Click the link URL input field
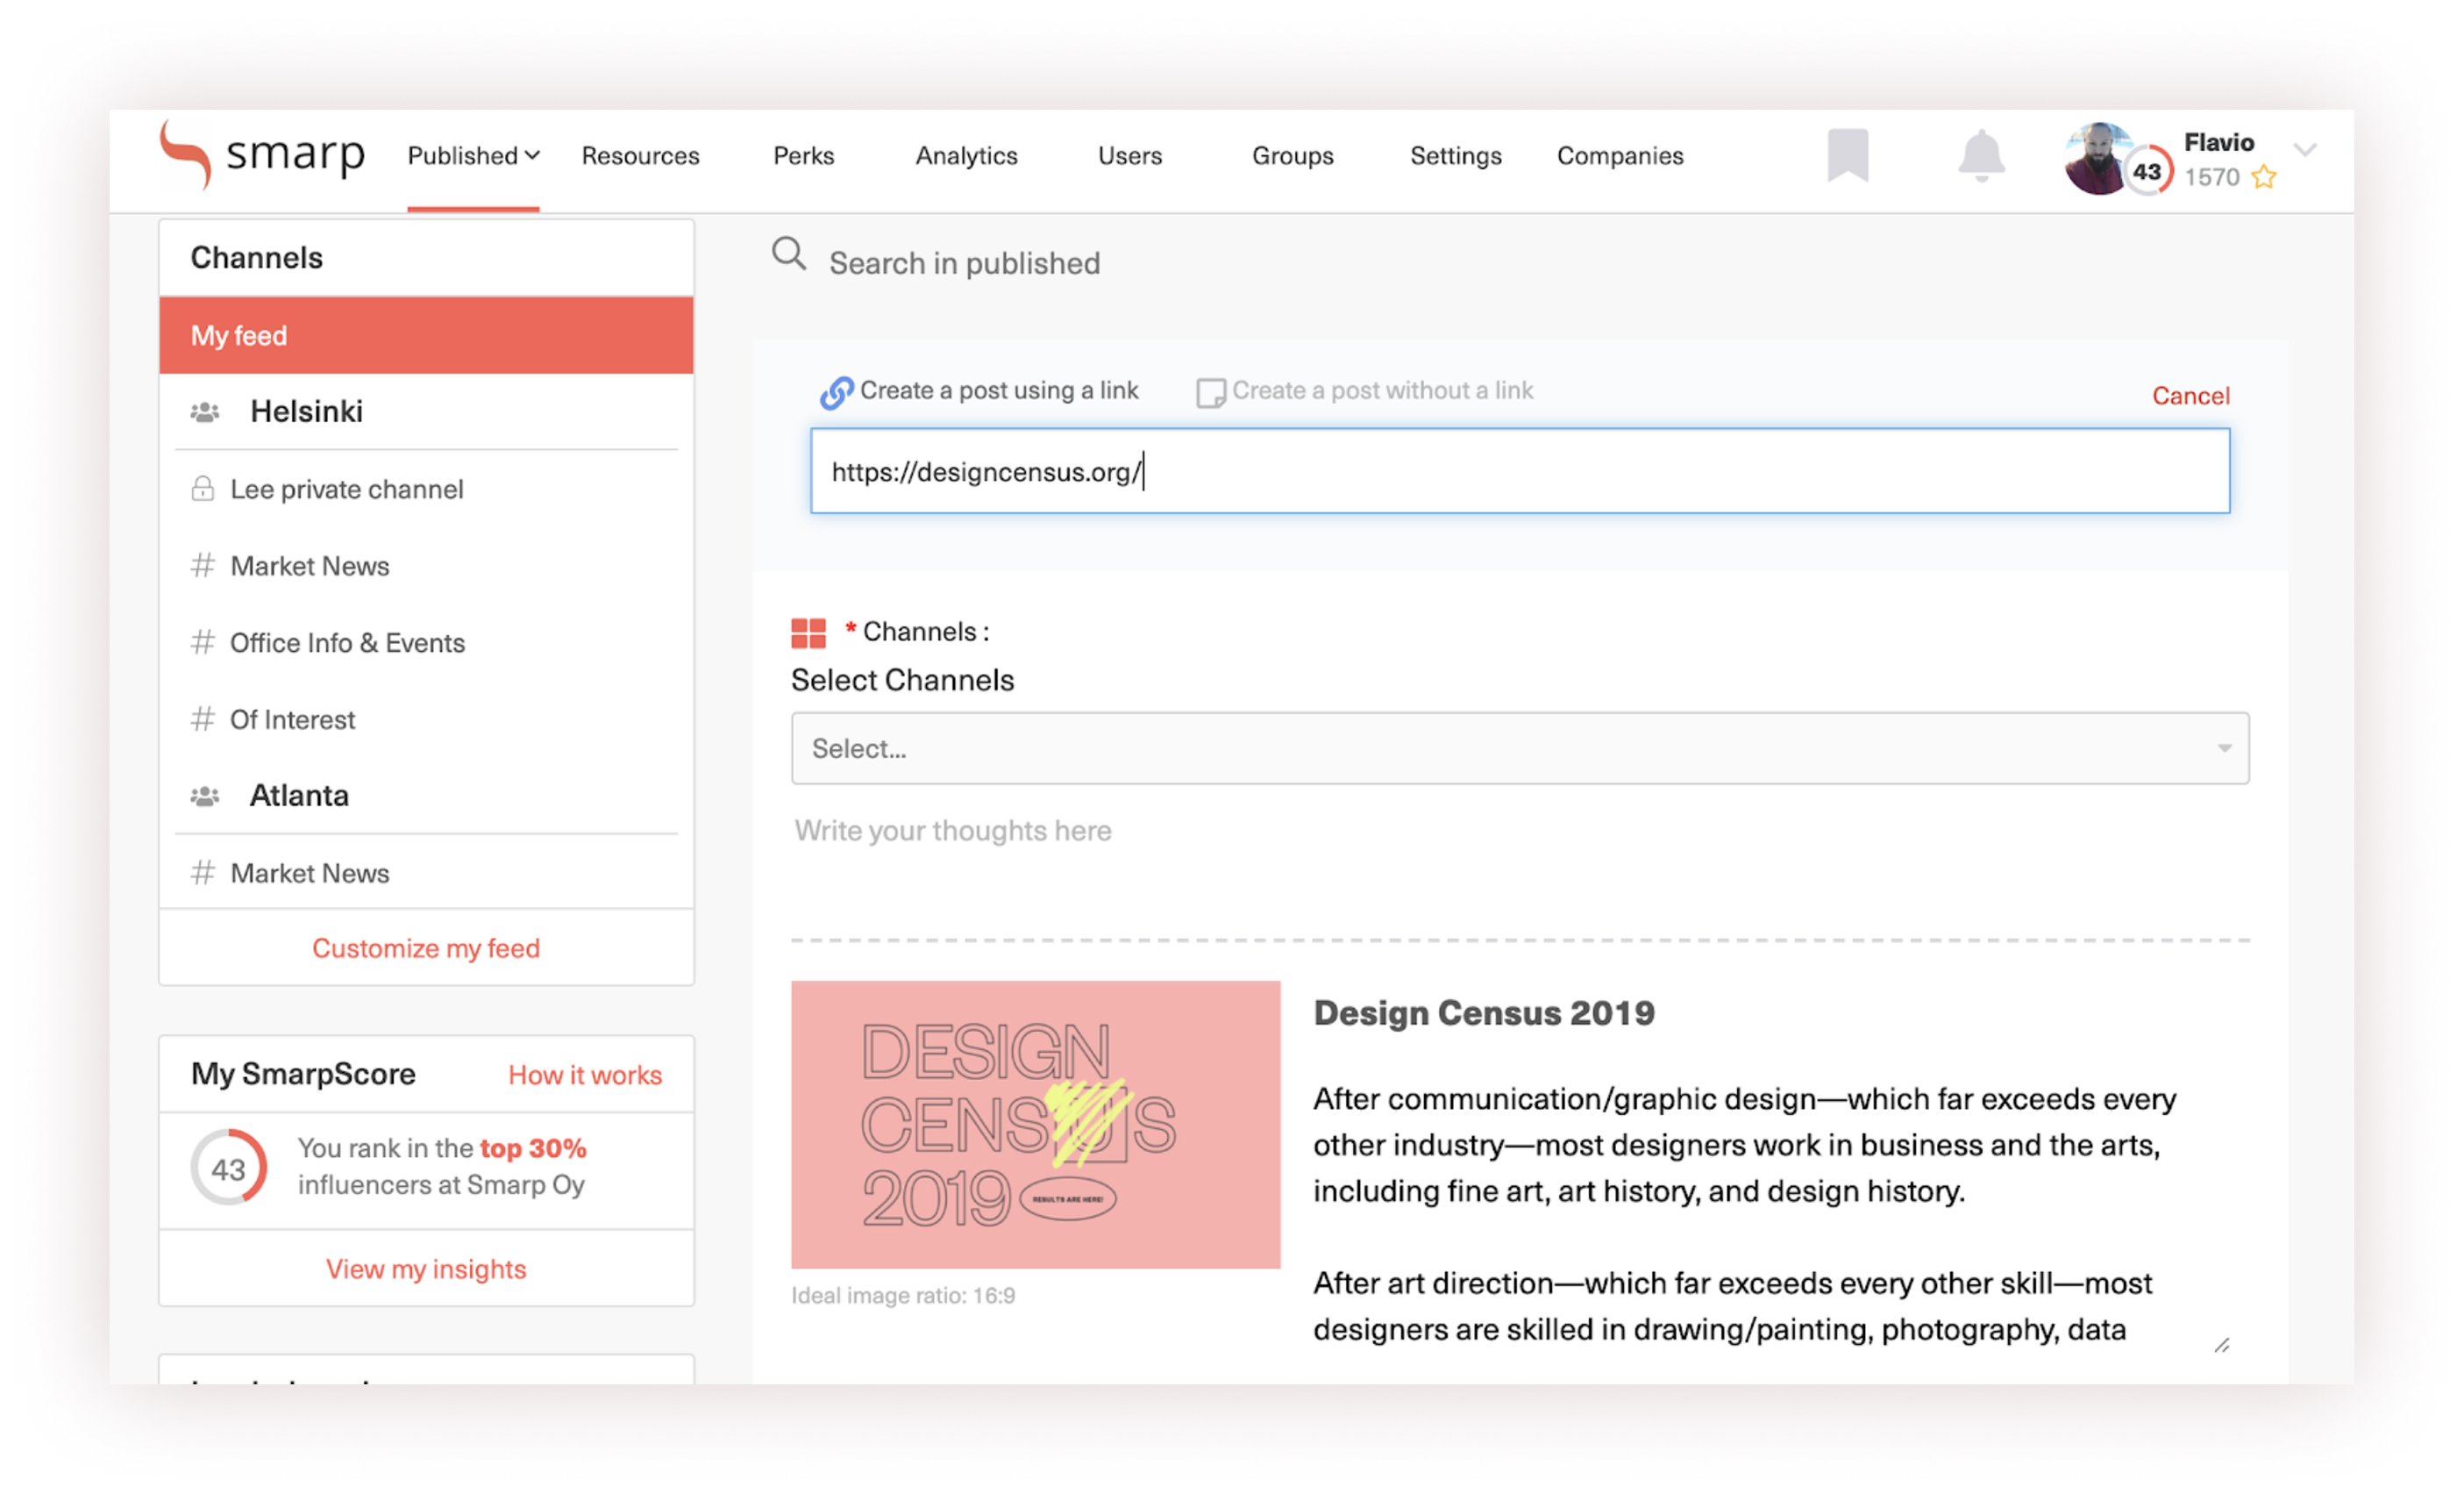Image resolution: width=2464 pixels, height=1494 pixels. 1520,470
